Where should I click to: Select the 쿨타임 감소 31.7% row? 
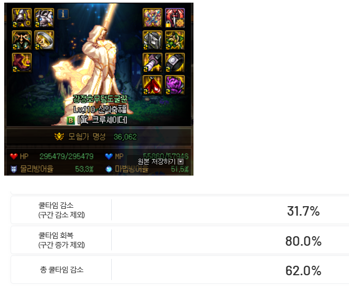tap(180, 210)
